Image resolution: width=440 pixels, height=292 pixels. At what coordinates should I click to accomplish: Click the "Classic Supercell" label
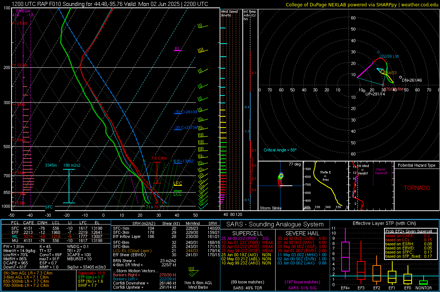381,171
